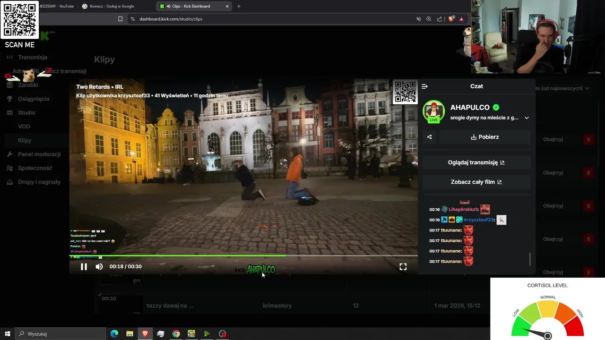
Task: Open the clip in fullscreen mode
Action: tap(403, 267)
